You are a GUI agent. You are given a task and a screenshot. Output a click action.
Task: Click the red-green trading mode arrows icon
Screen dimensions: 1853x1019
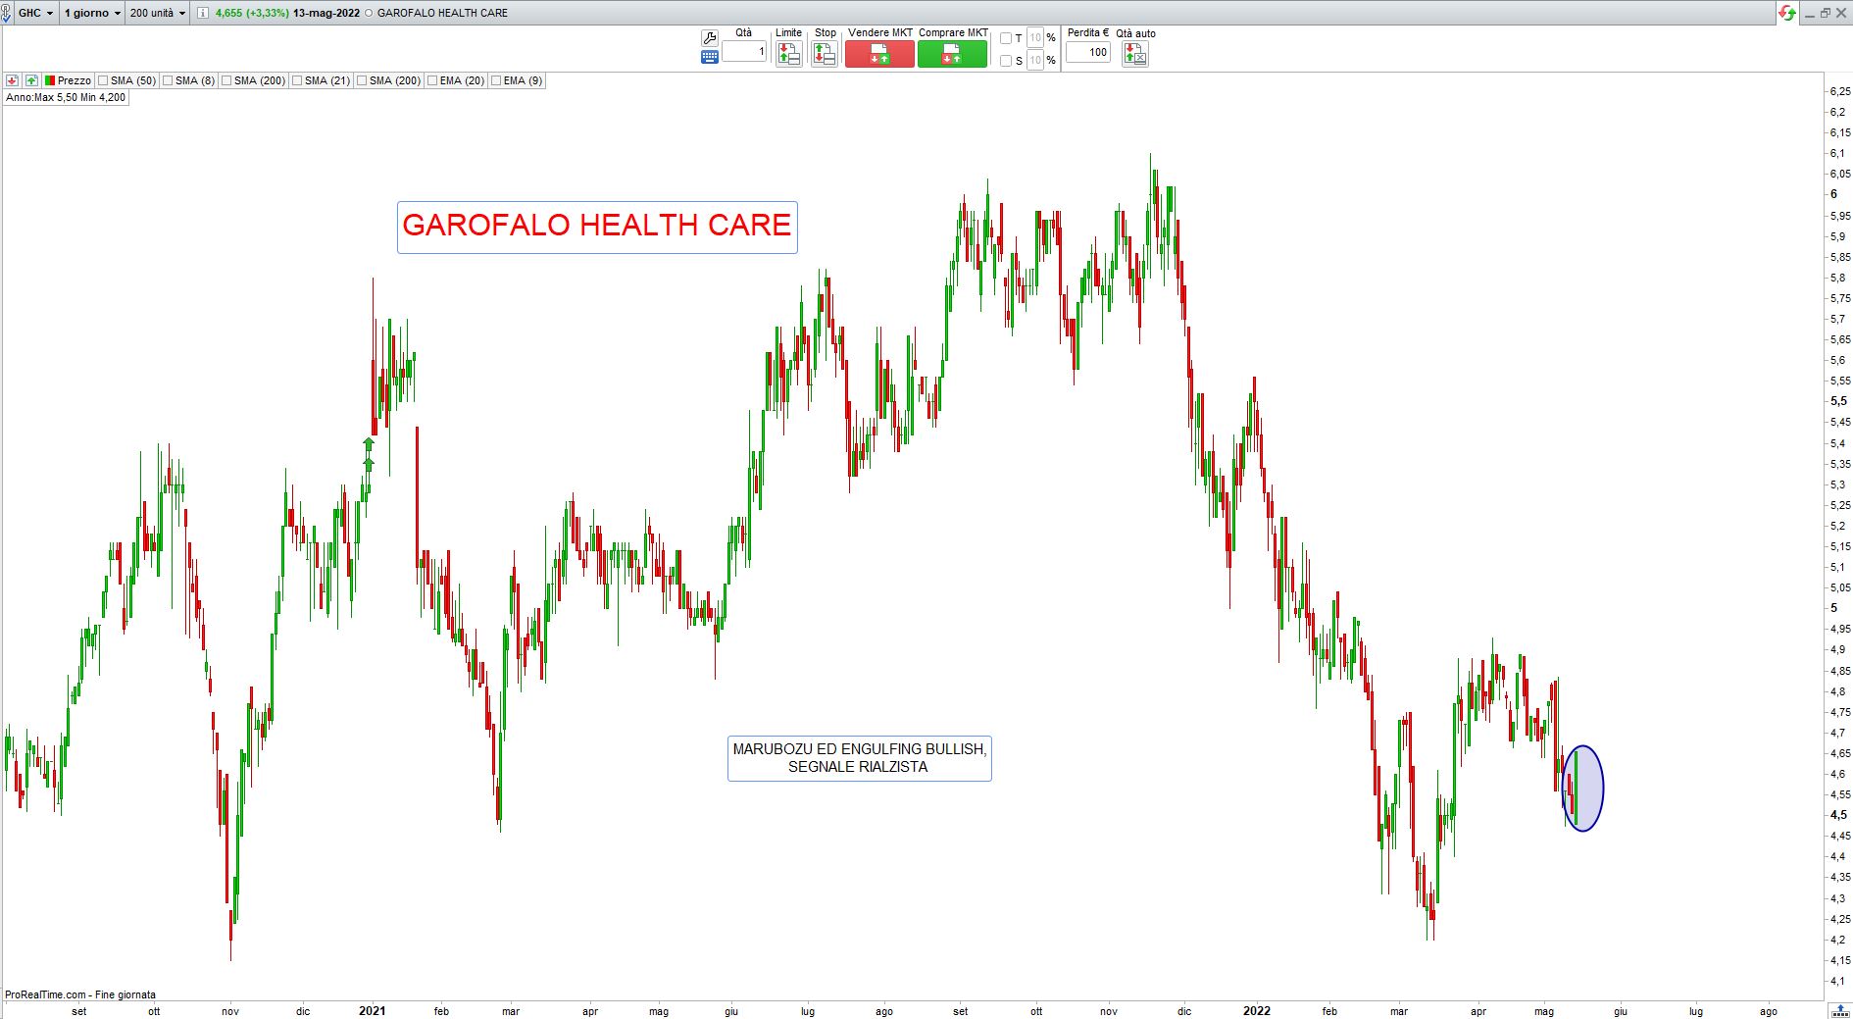click(x=1787, y=13)
